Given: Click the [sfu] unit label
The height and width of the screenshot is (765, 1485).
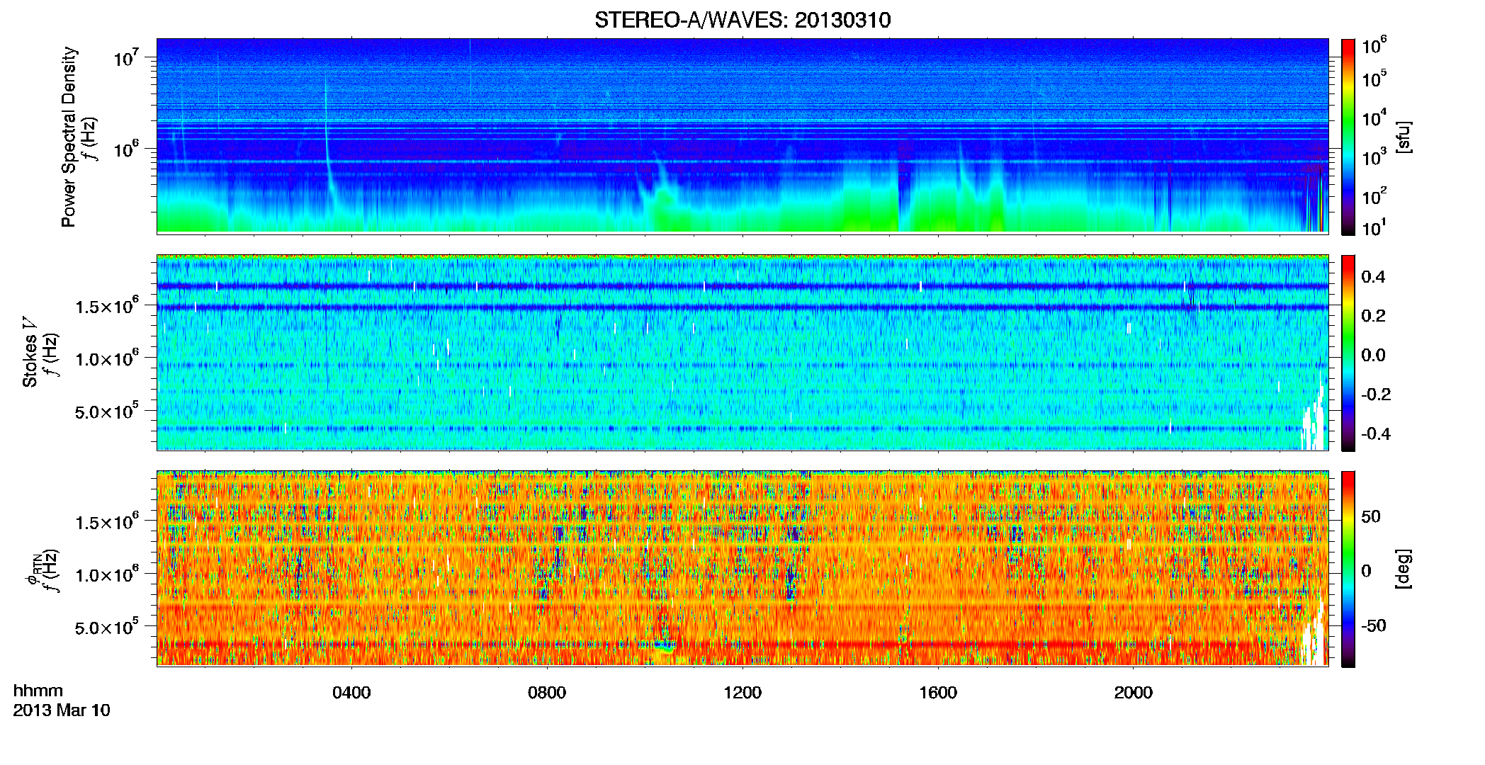Looking at the screenshot, I should [1404, 137].
